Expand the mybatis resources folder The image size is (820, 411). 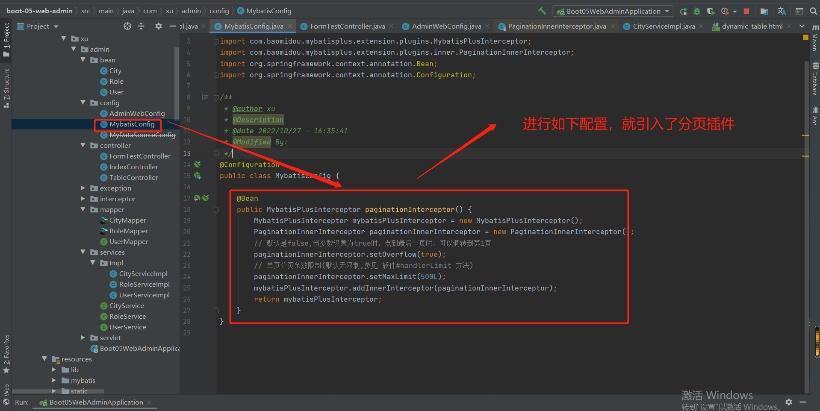coord(54,380)
